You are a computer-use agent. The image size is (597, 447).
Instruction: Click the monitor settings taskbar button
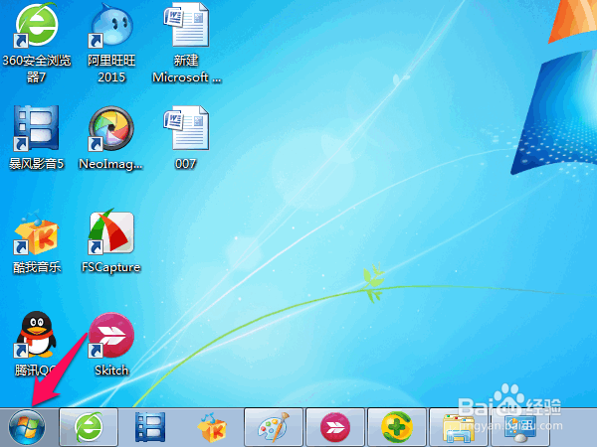[520, 427]
